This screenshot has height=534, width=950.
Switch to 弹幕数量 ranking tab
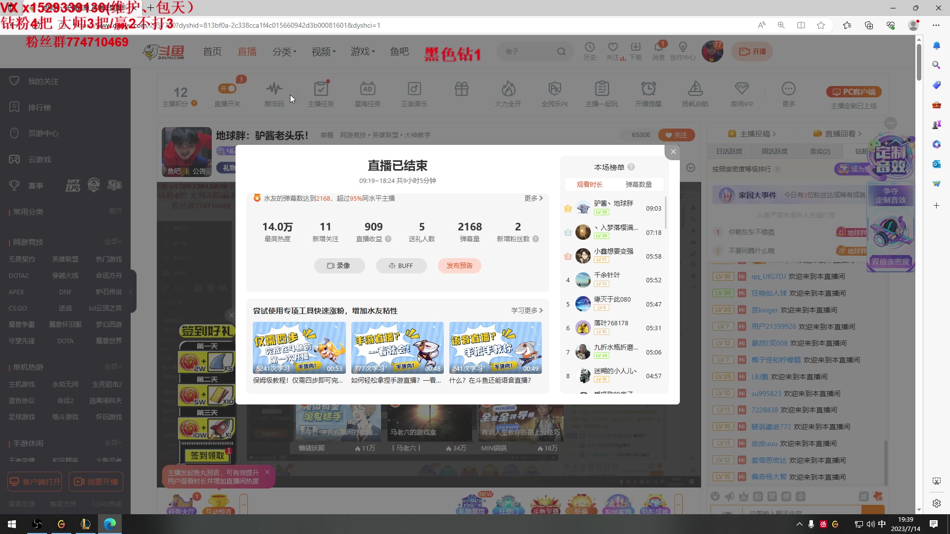[638, 184]
